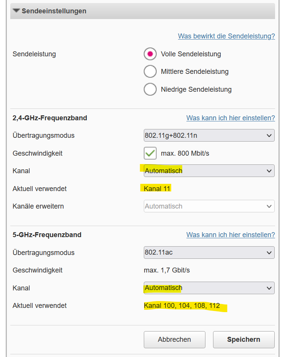
Task: Select Volle Sendeleistung radio button
Action: click(x=150, y=54)
